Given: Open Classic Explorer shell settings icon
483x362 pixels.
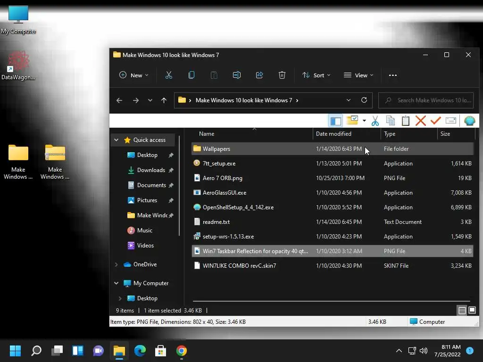Looking at the screenshot, I should coord(469,121).
